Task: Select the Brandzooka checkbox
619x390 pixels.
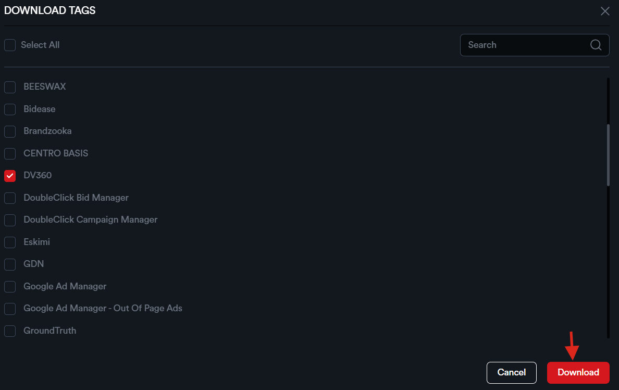Action: point(10,131)
